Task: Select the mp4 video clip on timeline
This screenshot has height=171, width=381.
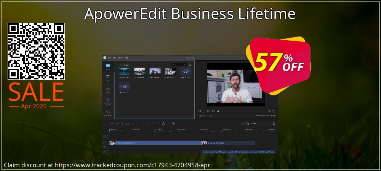Action: 155,143
